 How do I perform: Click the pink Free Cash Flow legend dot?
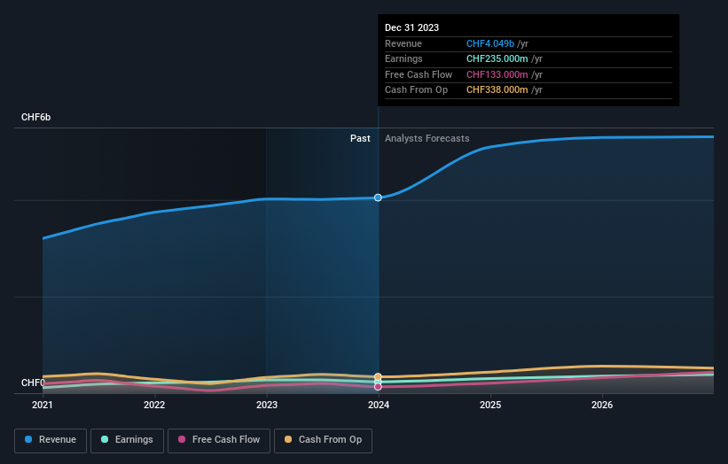point(182,439)
